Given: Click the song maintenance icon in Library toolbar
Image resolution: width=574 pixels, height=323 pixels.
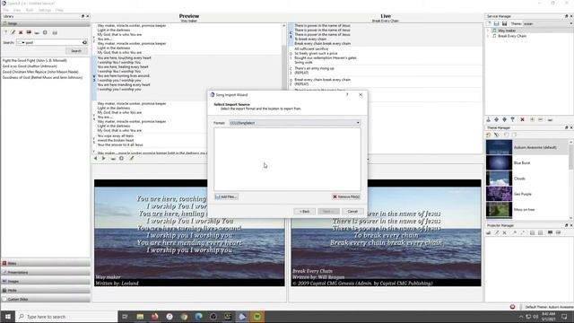Looking at the screenshot, I should pyautogui.click(x=55, y=32).
